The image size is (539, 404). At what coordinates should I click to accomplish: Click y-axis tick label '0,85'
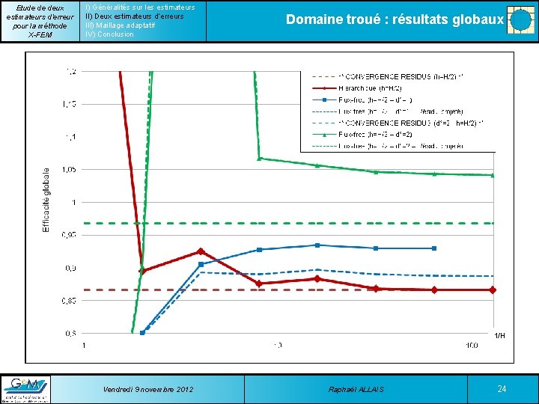(69, 301)
